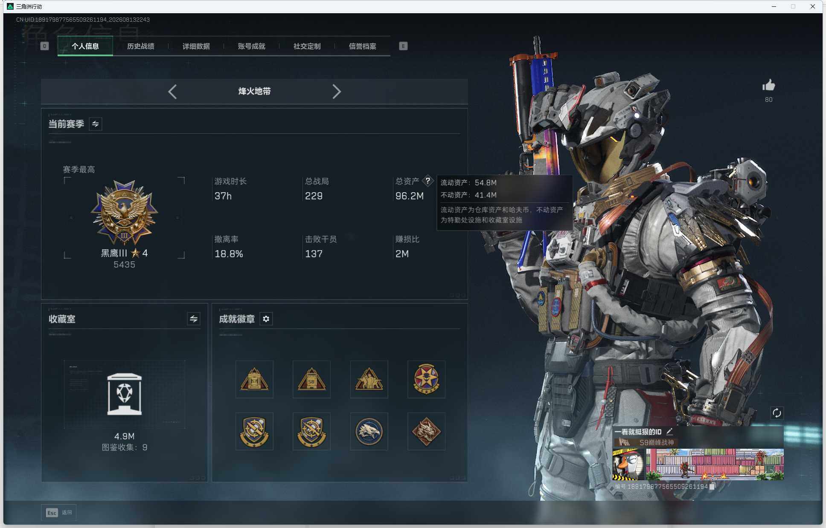Click the rank score 5435

tap(124, 265)
